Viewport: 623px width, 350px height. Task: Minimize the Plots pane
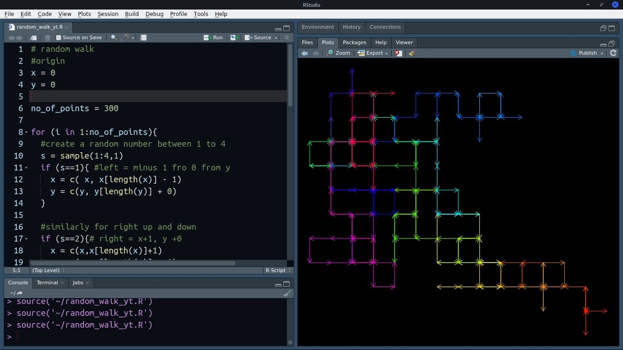(x=603, y=44)
